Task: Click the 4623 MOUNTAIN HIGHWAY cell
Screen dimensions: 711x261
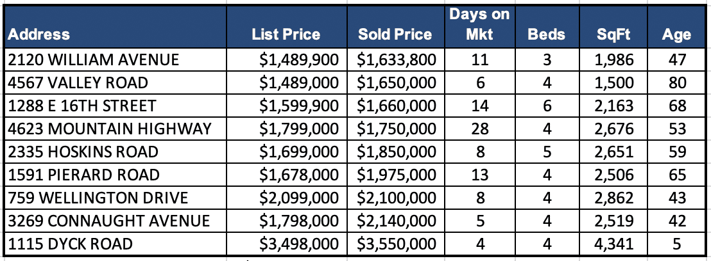Action: click(110, 129)
